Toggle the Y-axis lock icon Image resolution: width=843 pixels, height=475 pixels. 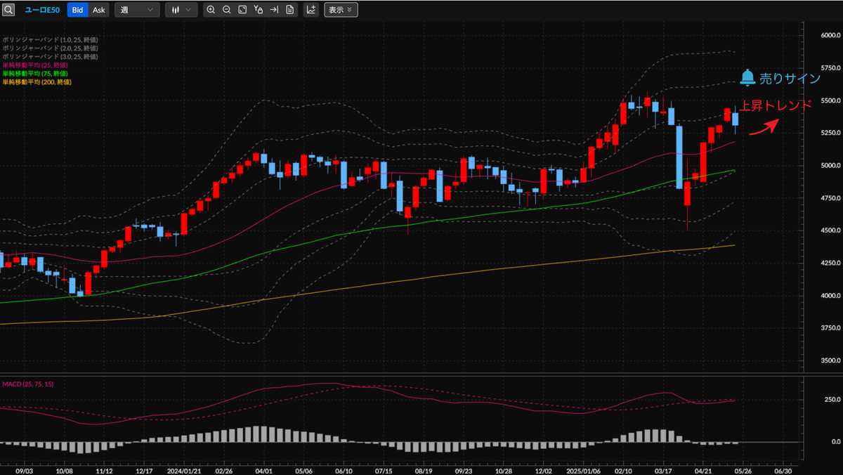click(x=258, y=10)
